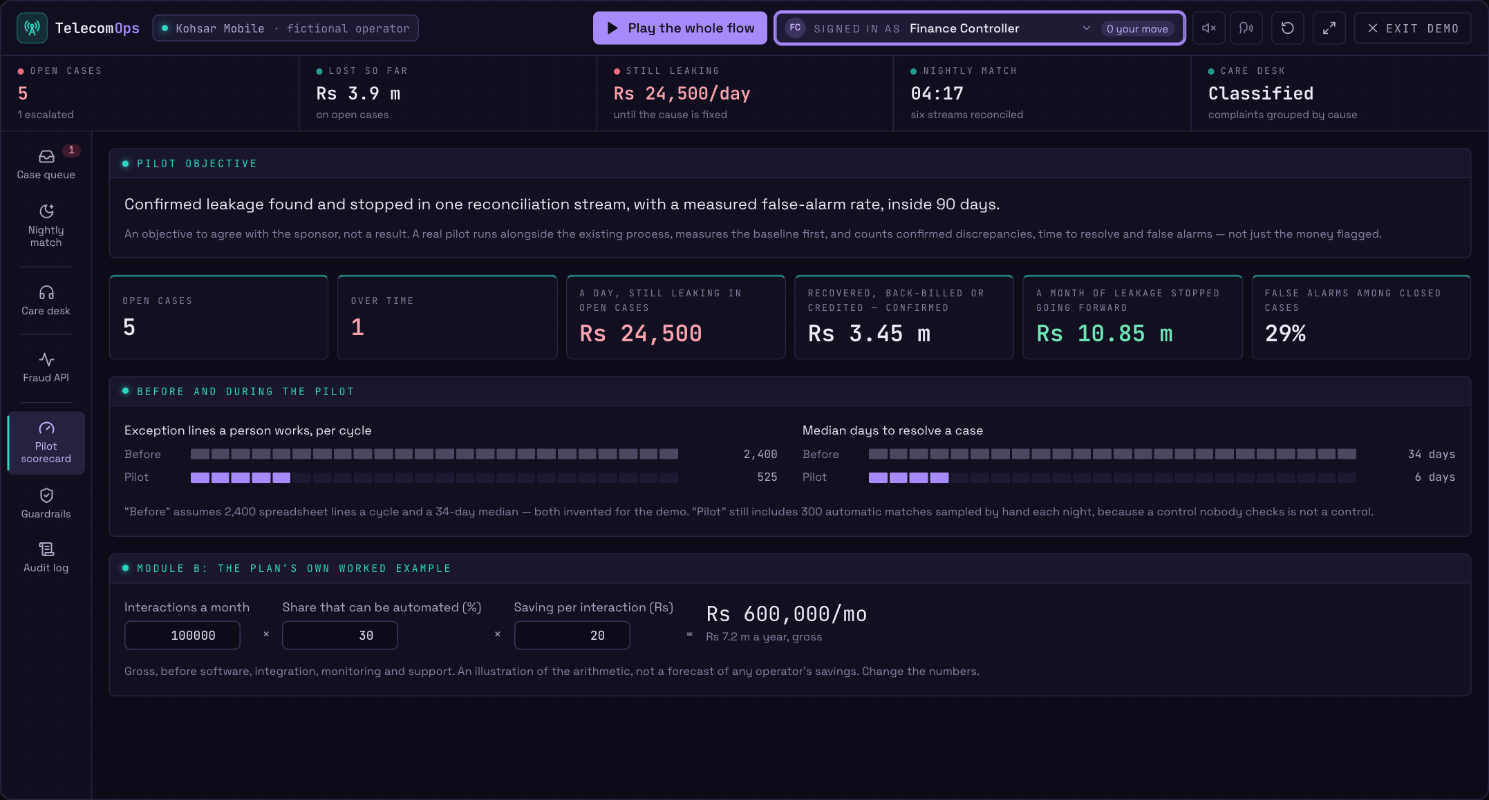
Task: Toggle the mute sound icon
Action: point(1209,28)
